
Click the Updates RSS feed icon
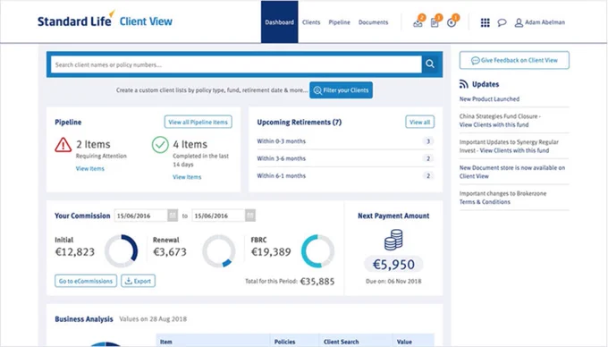coord(463,84)
